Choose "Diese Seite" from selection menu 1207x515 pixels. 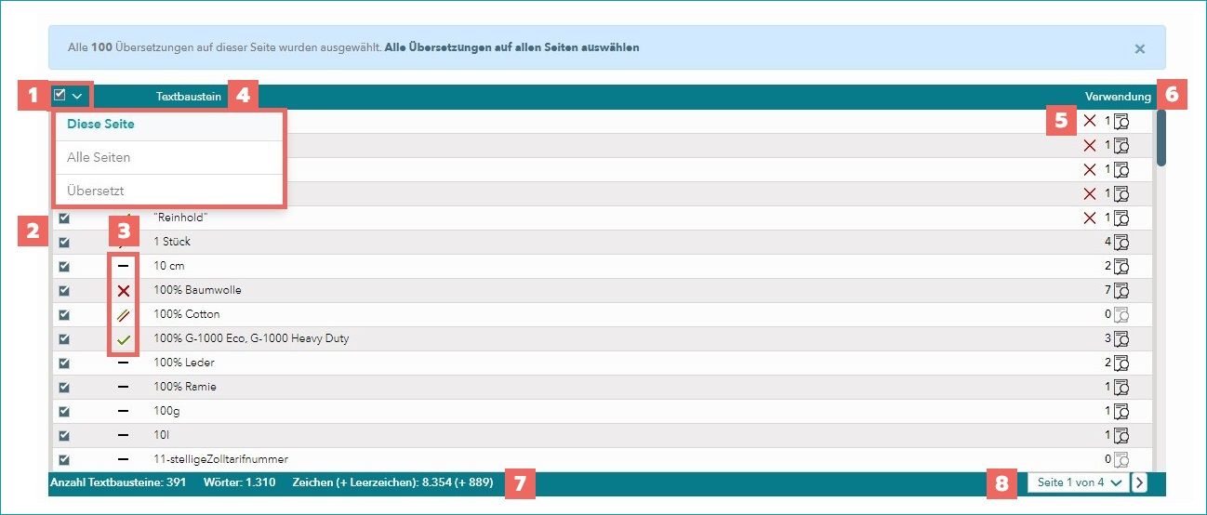coord(168,125)
